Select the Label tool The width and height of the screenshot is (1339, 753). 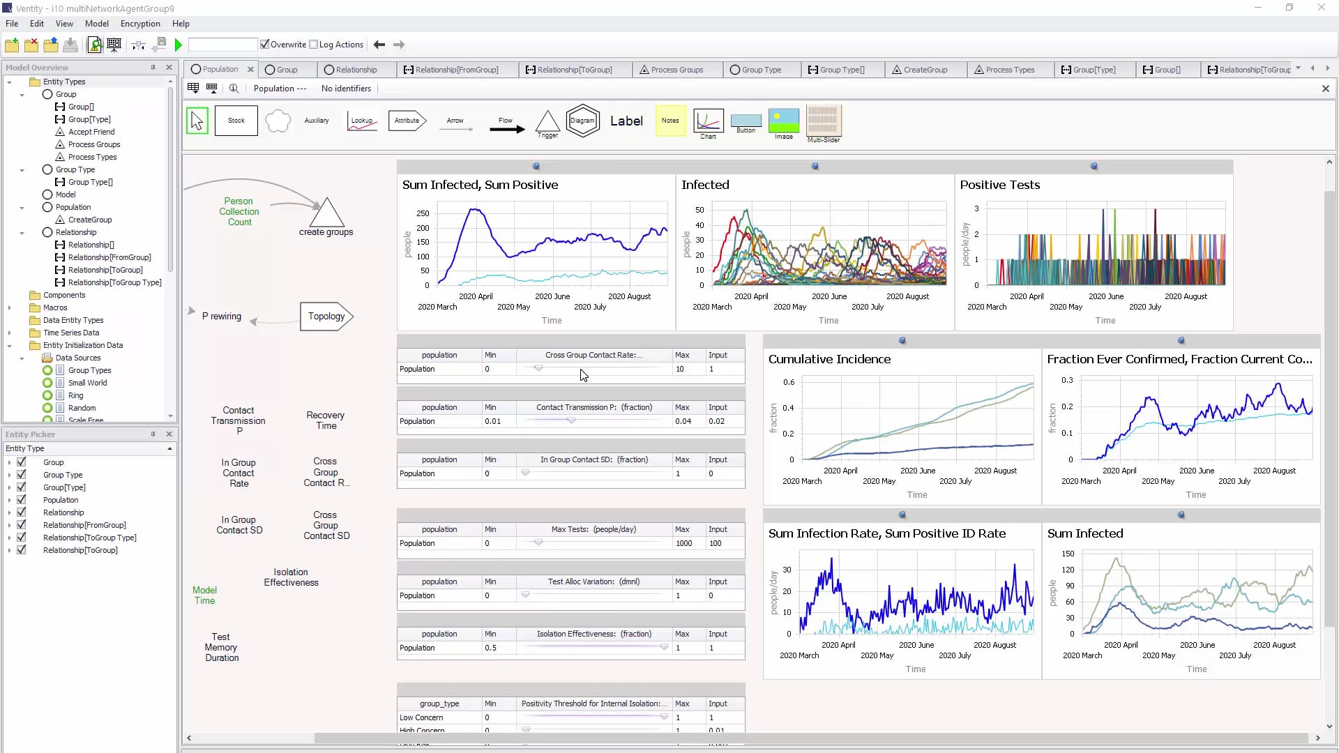pyautogui.click(x=626, y=121)
